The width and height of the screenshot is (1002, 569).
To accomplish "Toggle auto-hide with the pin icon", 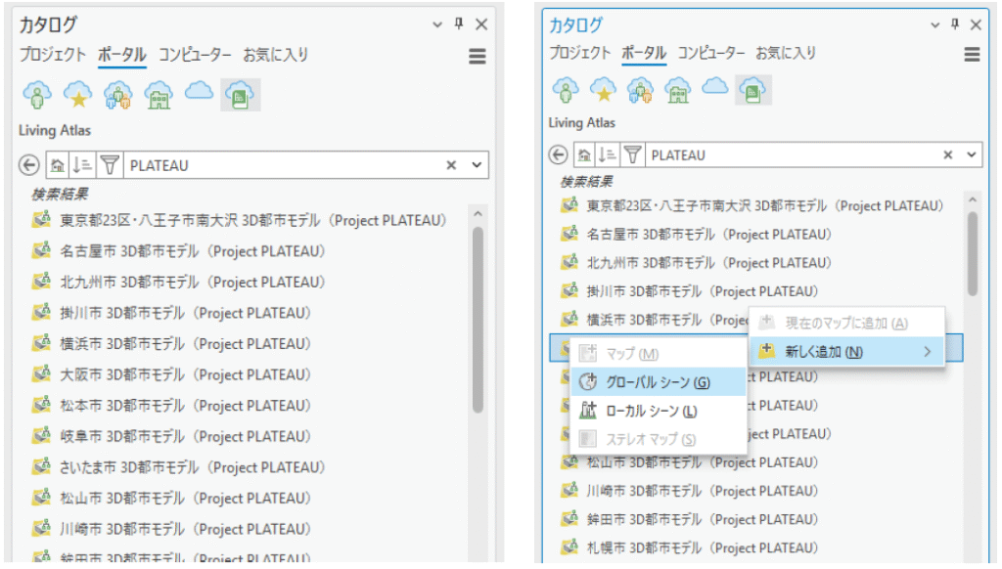I will (x=460, y=24).
